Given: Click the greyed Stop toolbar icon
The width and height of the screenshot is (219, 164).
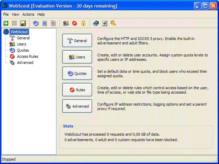Looking at the screenshot, I should (x=14, y=23).
